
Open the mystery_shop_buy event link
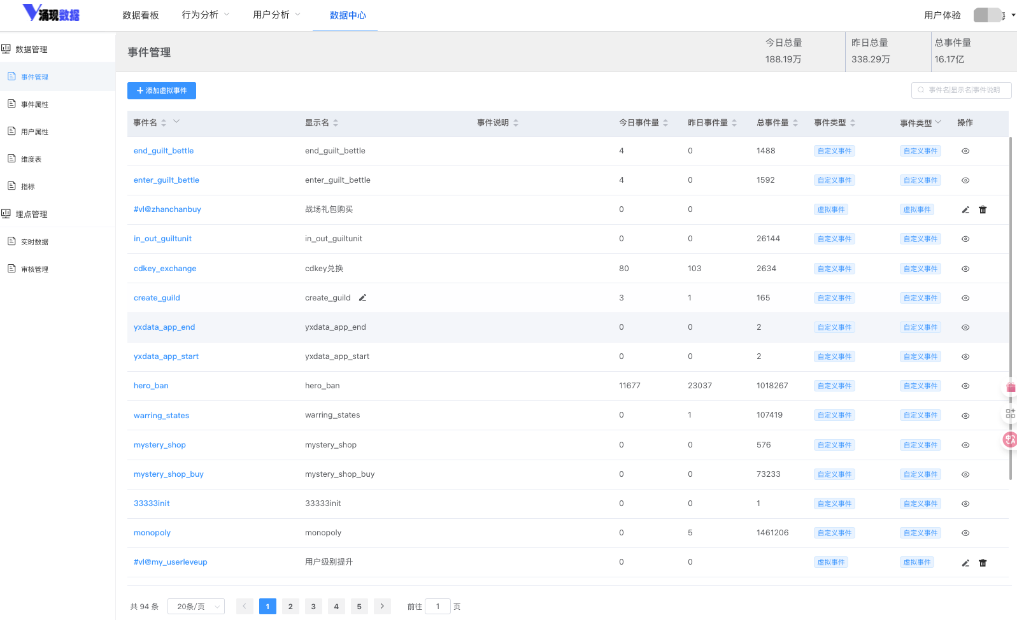[x=169, y=474]
